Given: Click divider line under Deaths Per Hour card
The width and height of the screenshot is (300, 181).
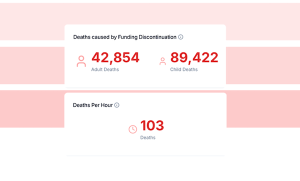Looking at the screenshot, I should click(x=145, y=155).
